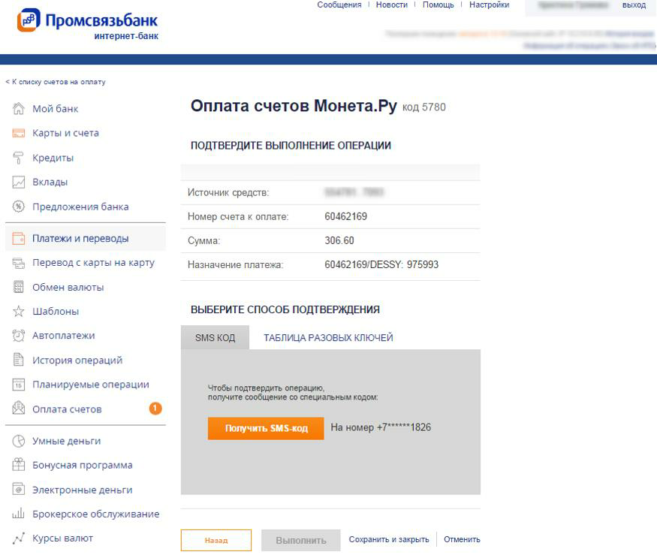Click the cards icon beside Перевод с карты на карту

click(x=19, y=263)
